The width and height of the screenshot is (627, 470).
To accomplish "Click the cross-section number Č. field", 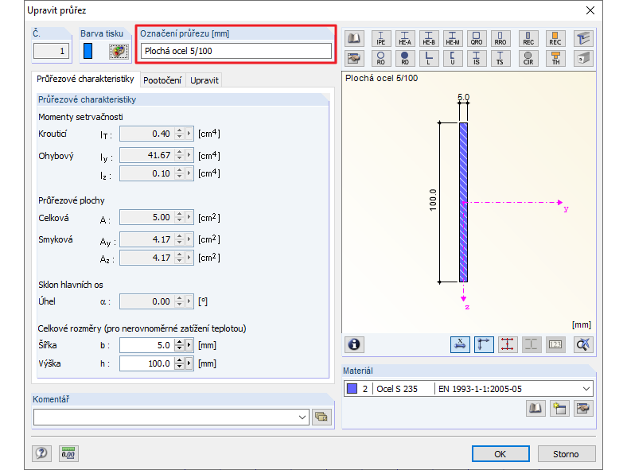I will (51, 51).
